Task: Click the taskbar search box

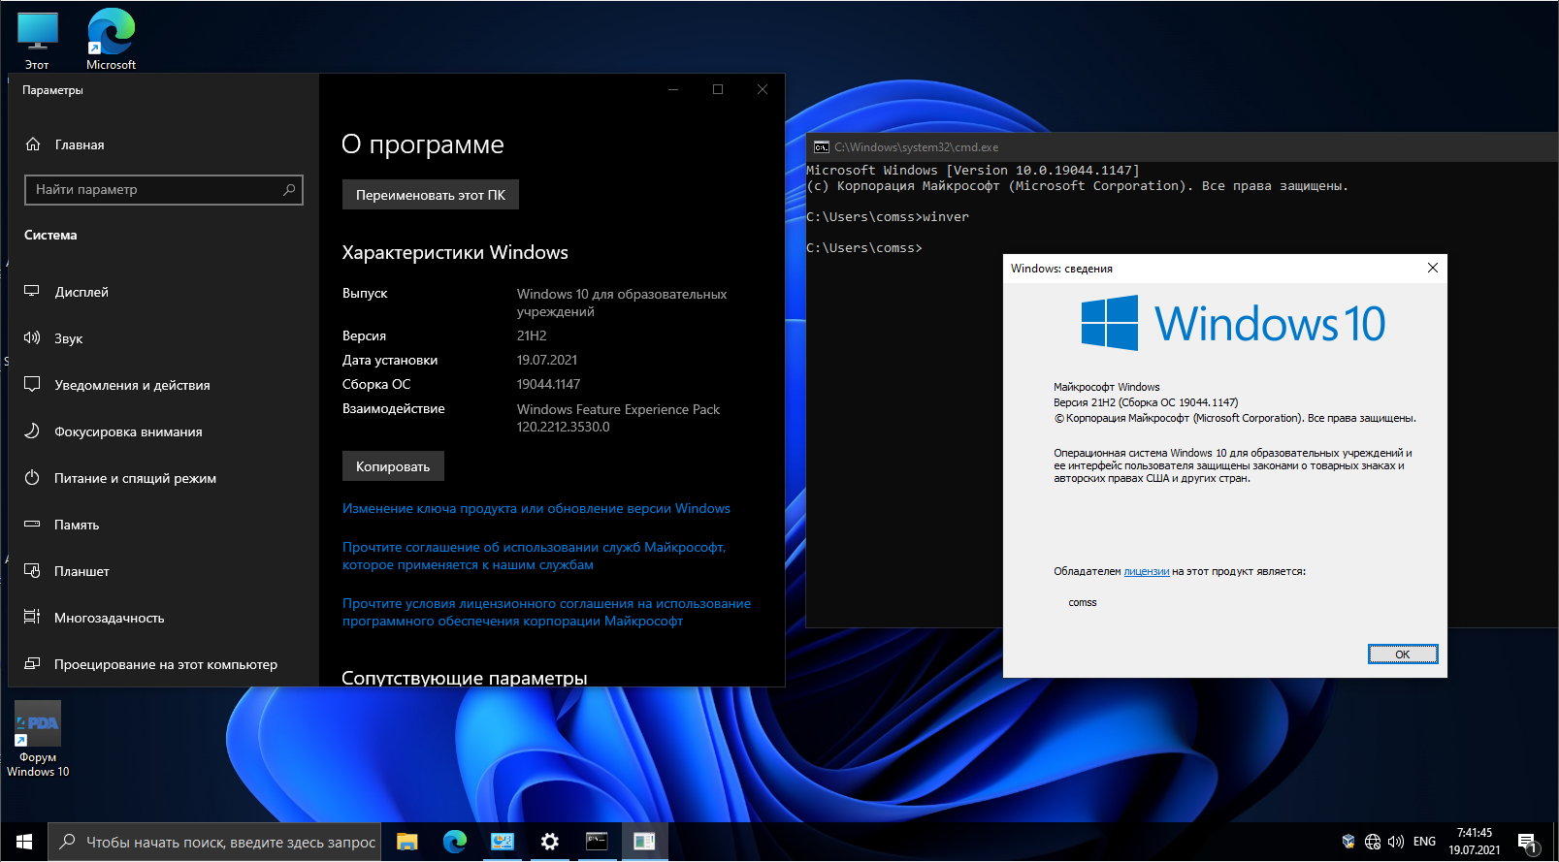Action: click(x=214, y=842)
